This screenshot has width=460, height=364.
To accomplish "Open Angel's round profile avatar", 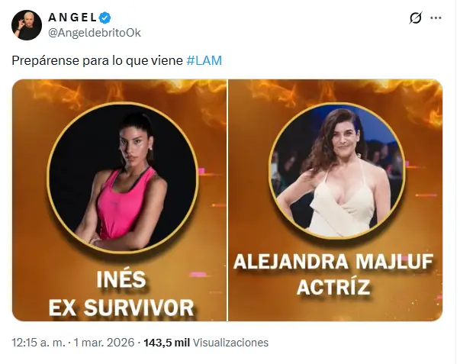I will 27,25.
